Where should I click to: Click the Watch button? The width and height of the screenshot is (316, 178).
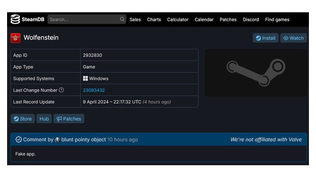293,38
